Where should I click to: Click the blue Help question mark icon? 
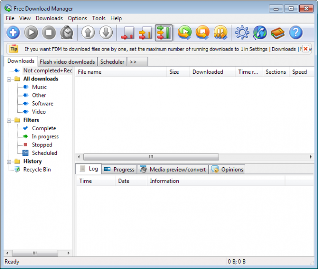pos(295,33)
